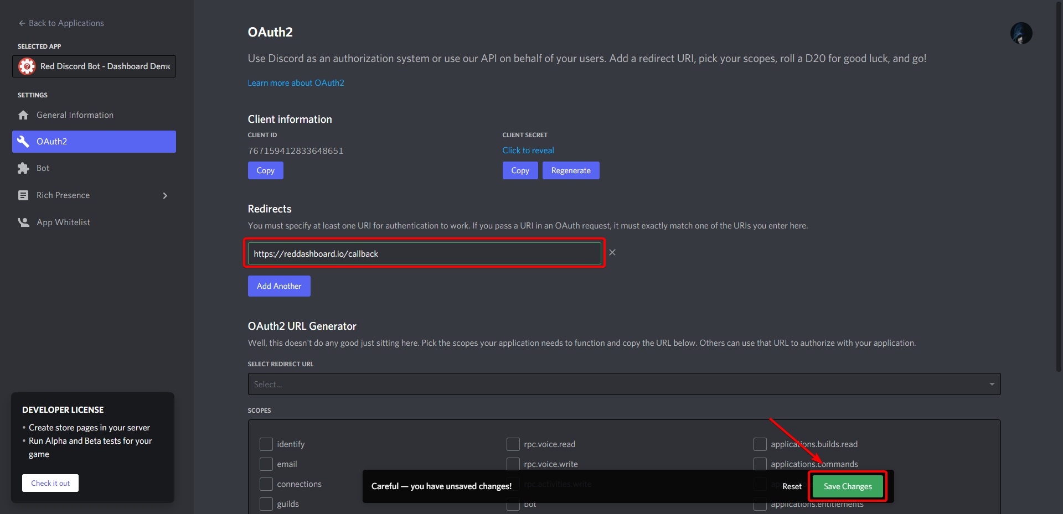Open Learn more about OAuth2 link
Viewport: 1063px width, 514px height.
tap(296, 83)
